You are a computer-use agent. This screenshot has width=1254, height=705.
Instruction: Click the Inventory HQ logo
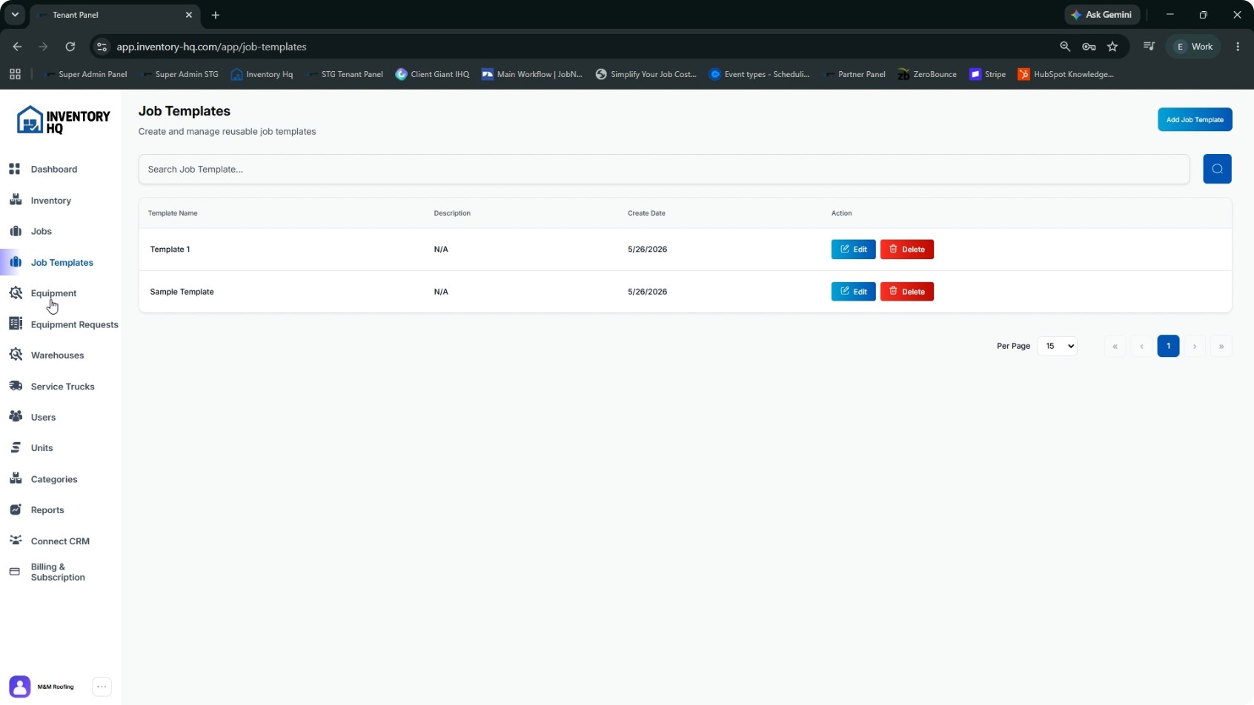point(63,120)
